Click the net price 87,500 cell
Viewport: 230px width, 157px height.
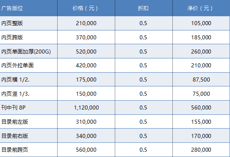pyautogui.click(x=201, y=80)
